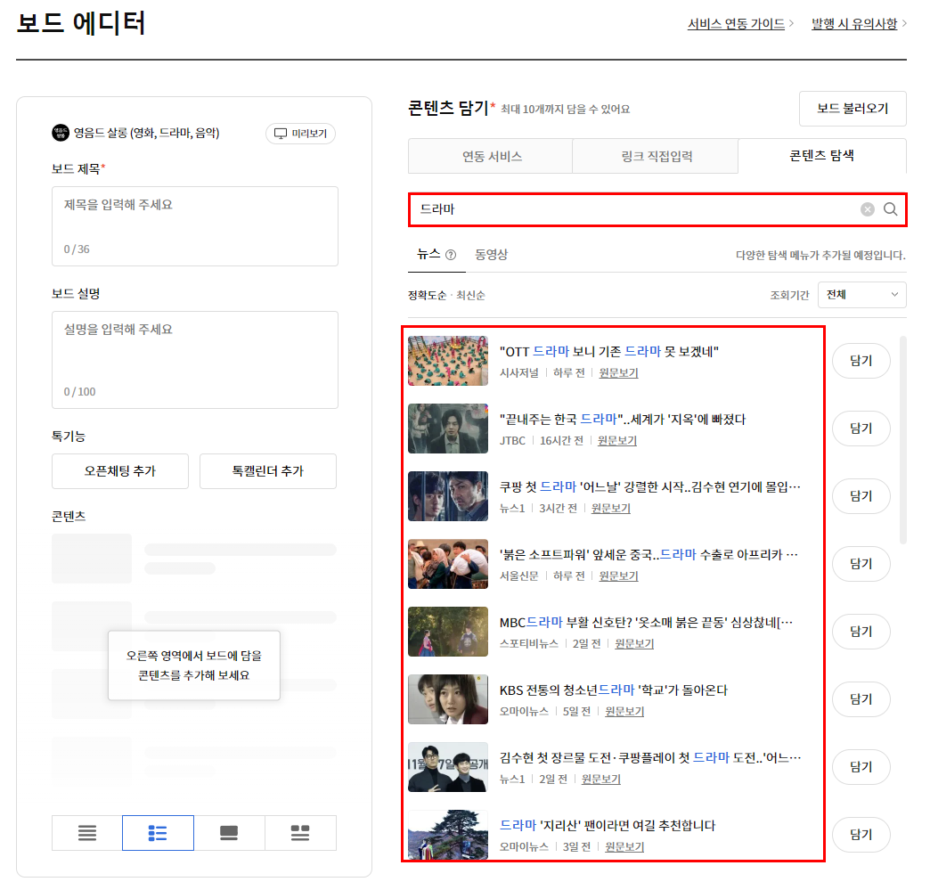930x890 pixels.
Task: Focus the 보드 설명 input field
Action: pos(194,360)
